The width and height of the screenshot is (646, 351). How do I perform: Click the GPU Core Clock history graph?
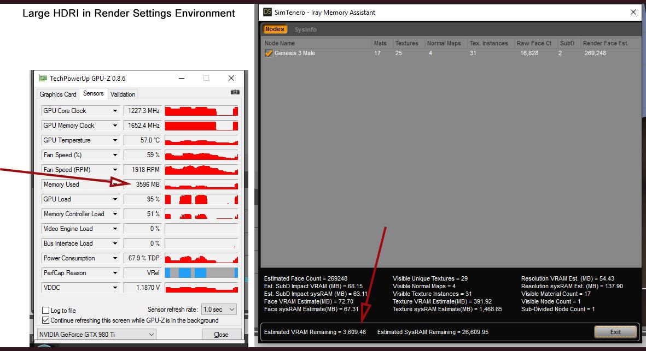[x=201, y=111]
